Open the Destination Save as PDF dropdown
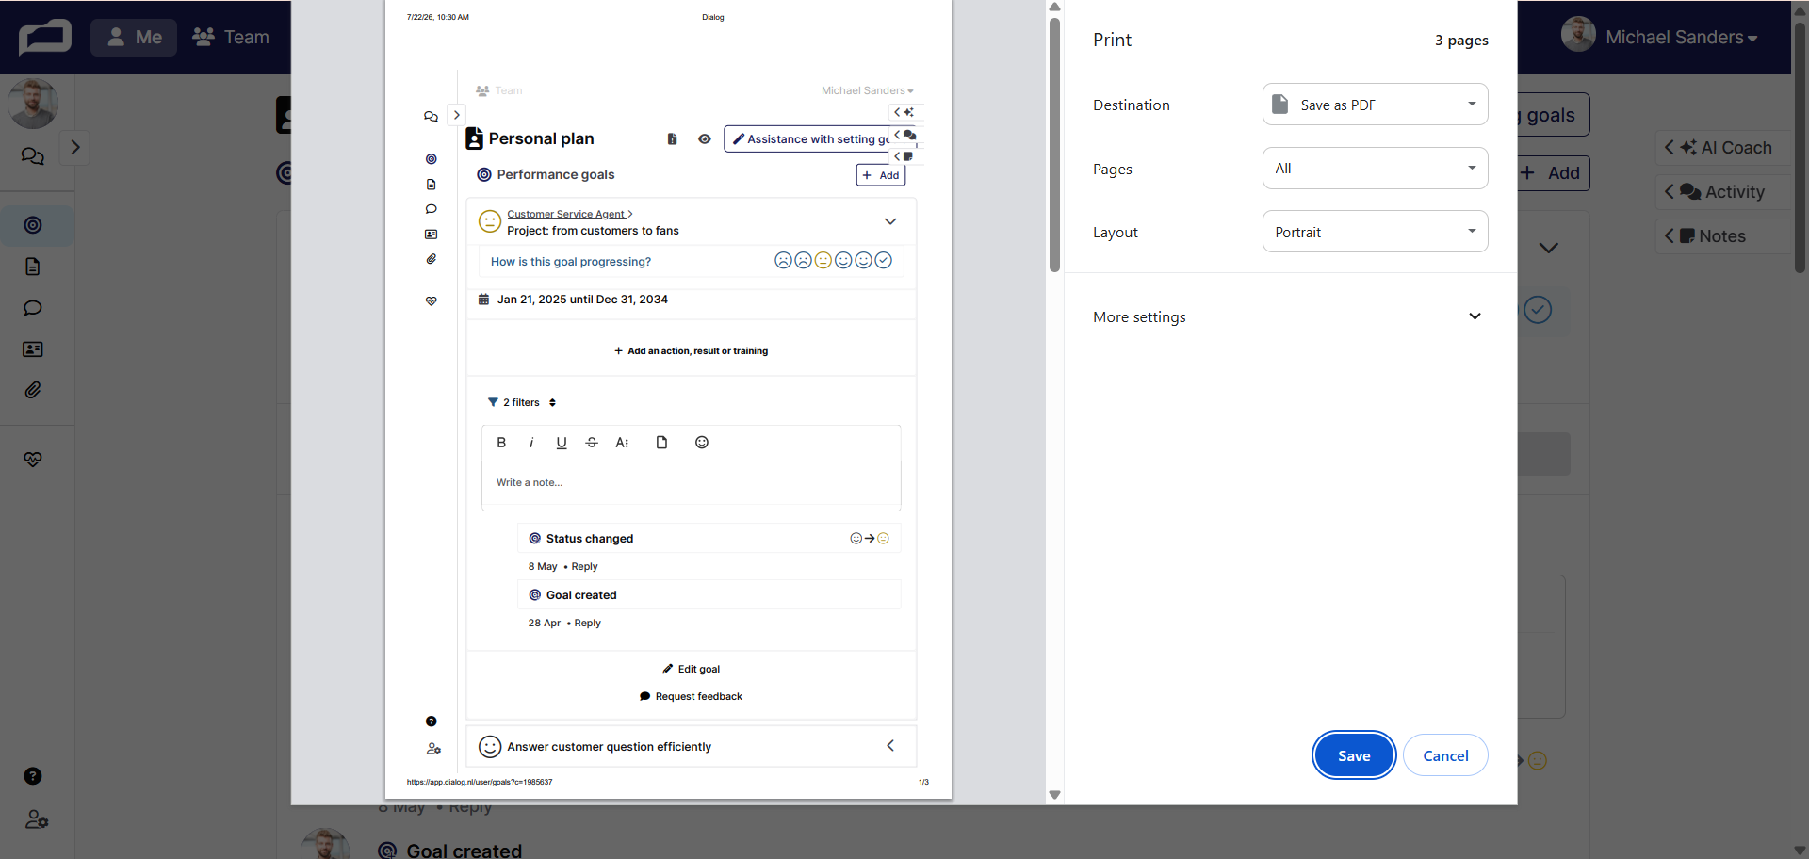Screen dimensions: 1809x859 [x=1375, y=105]
